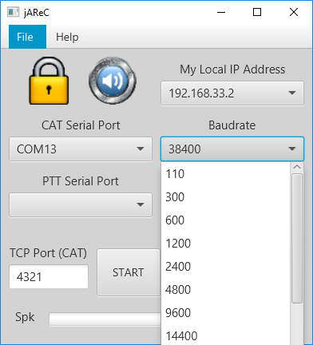Select 4800 from the baudrate list

[x=226, y=290]
